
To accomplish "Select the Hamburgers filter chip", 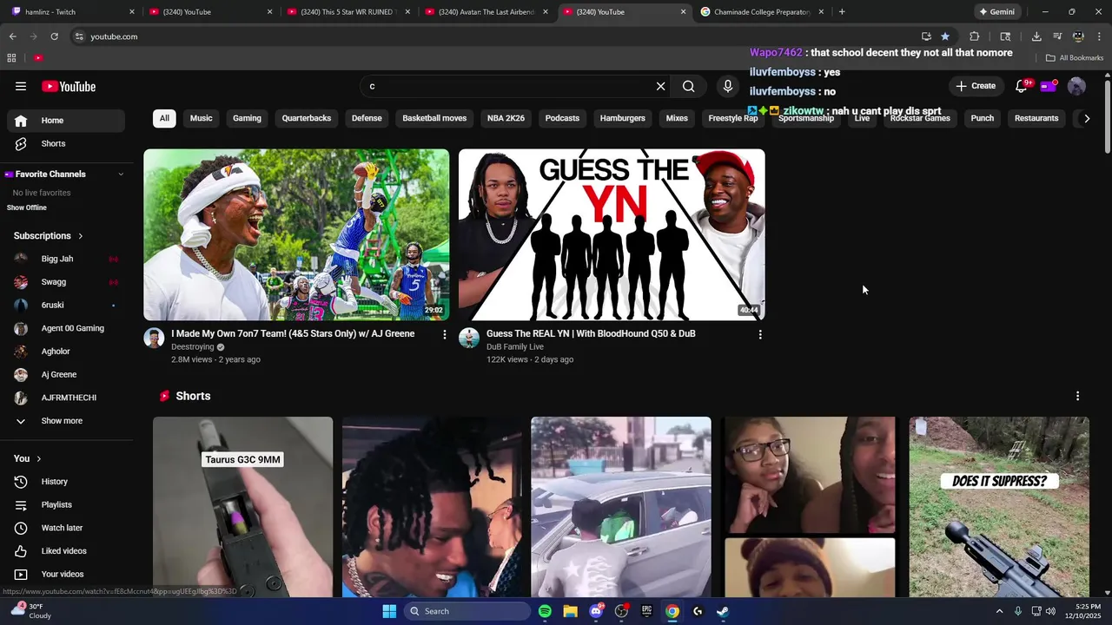I will click(623, 118).
